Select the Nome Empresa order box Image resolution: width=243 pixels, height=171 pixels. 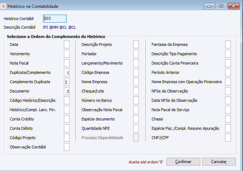pyautogui.click(x=136, y=82)
